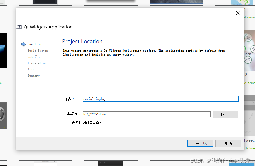Close the Qt Widgets Application wizard
Viewport: 255px width, 166px height.
tap(238, 13)
